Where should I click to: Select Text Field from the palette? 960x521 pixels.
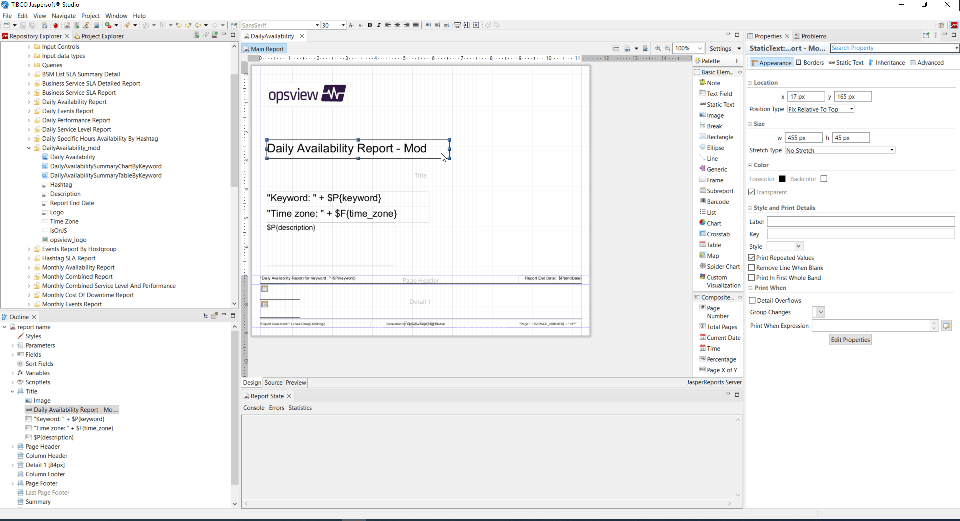point(719,93)
